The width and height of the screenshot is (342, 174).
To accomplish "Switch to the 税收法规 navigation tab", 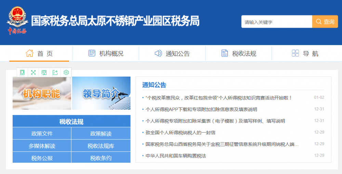I will 239,54.
